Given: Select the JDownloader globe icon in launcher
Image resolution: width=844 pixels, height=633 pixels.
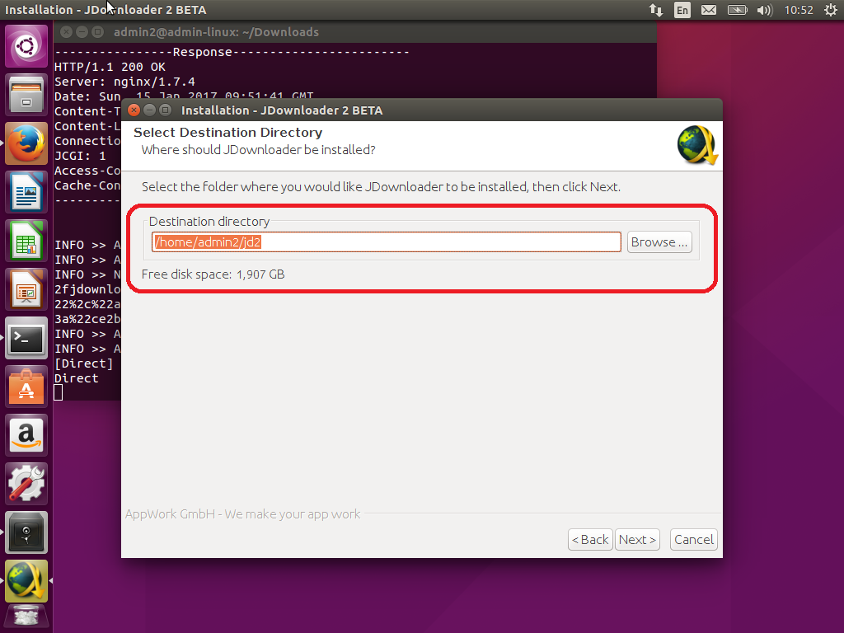Looking at the screenshot, I should [x=26, y=581].
